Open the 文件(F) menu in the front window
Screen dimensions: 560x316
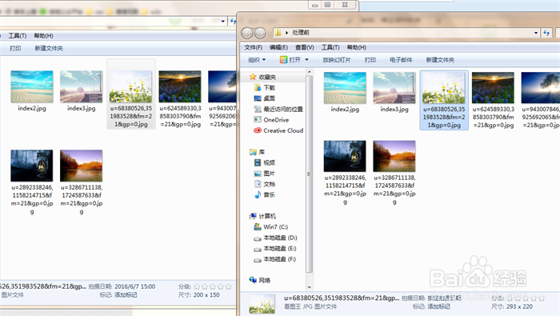click(254, 47)
